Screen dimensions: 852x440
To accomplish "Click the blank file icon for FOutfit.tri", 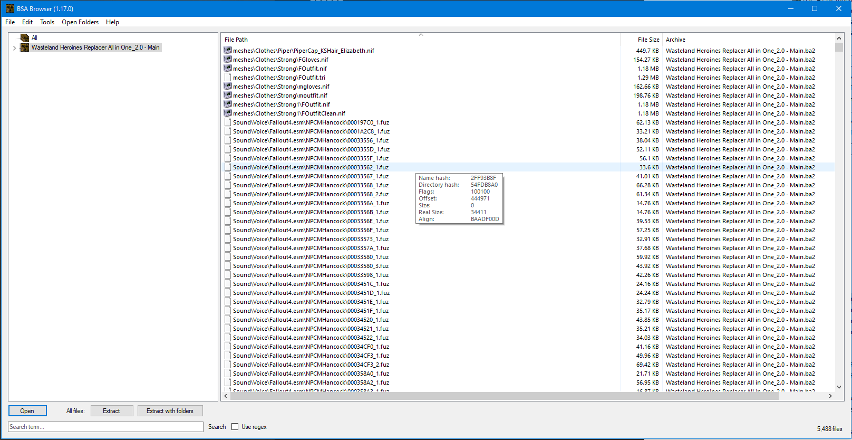I will [228, 78].
